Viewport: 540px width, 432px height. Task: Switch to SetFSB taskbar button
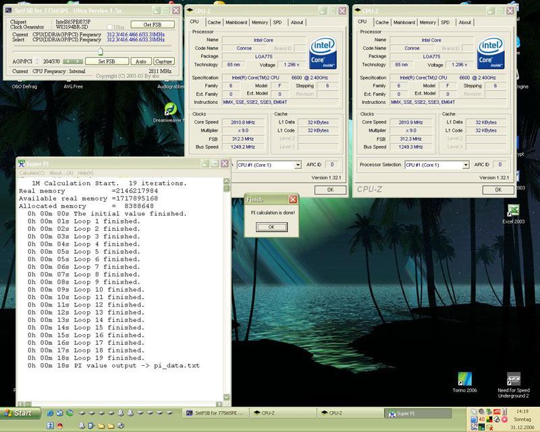(x=215, y=413)
